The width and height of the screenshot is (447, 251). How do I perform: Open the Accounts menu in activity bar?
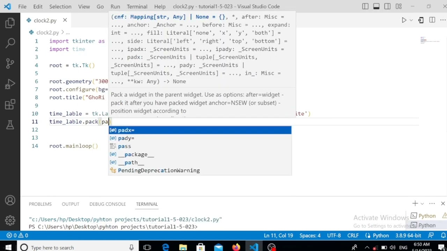[x=10, y=200]
